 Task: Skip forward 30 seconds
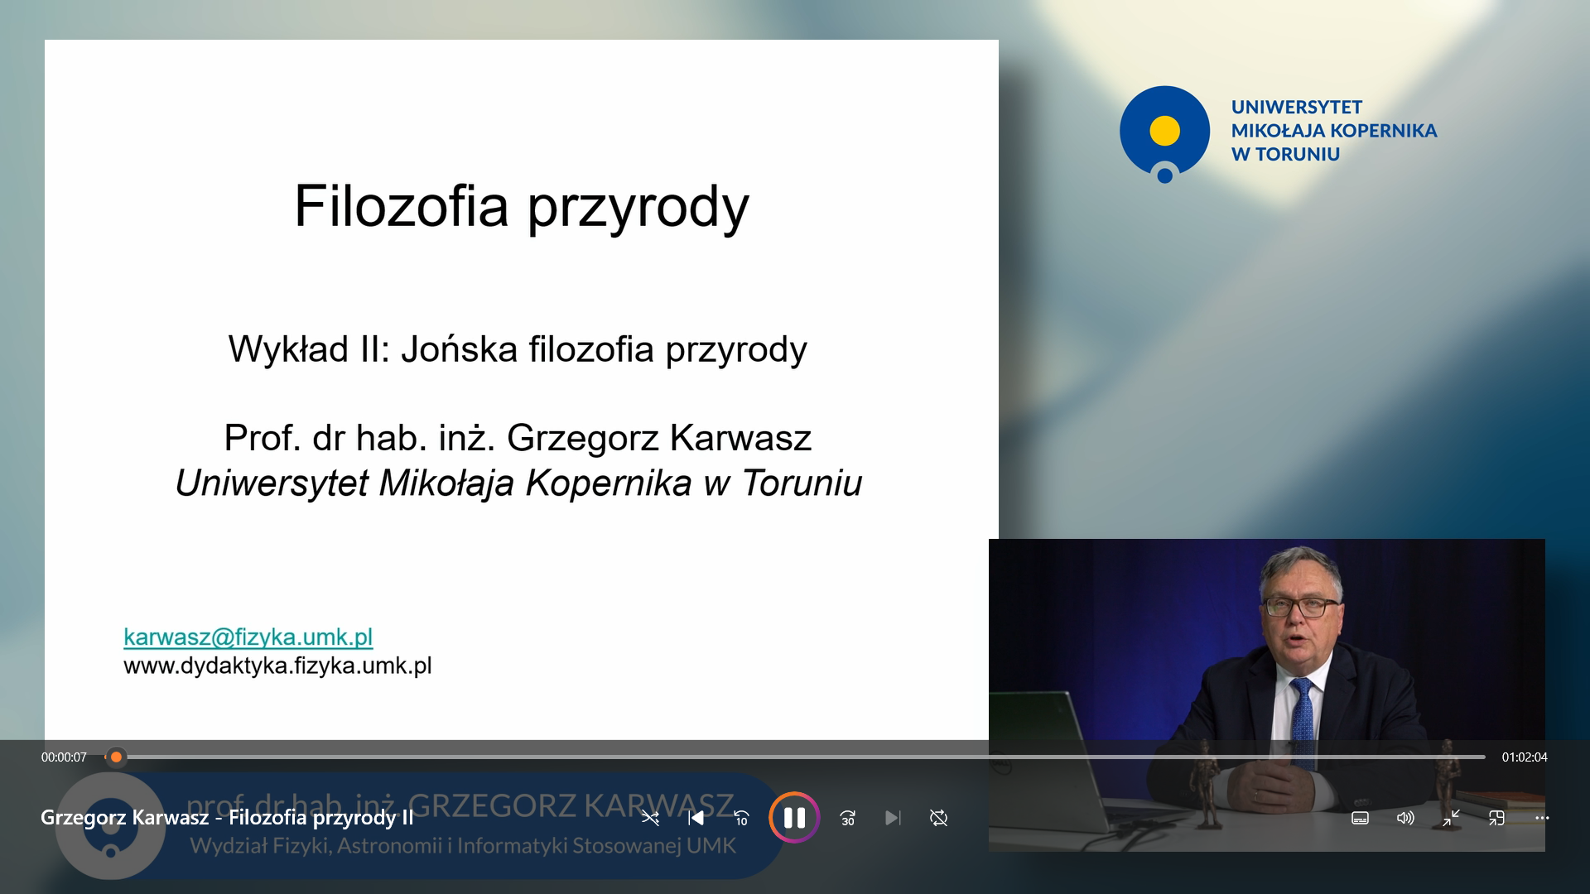pyautogui.click(x=847, y=818)
